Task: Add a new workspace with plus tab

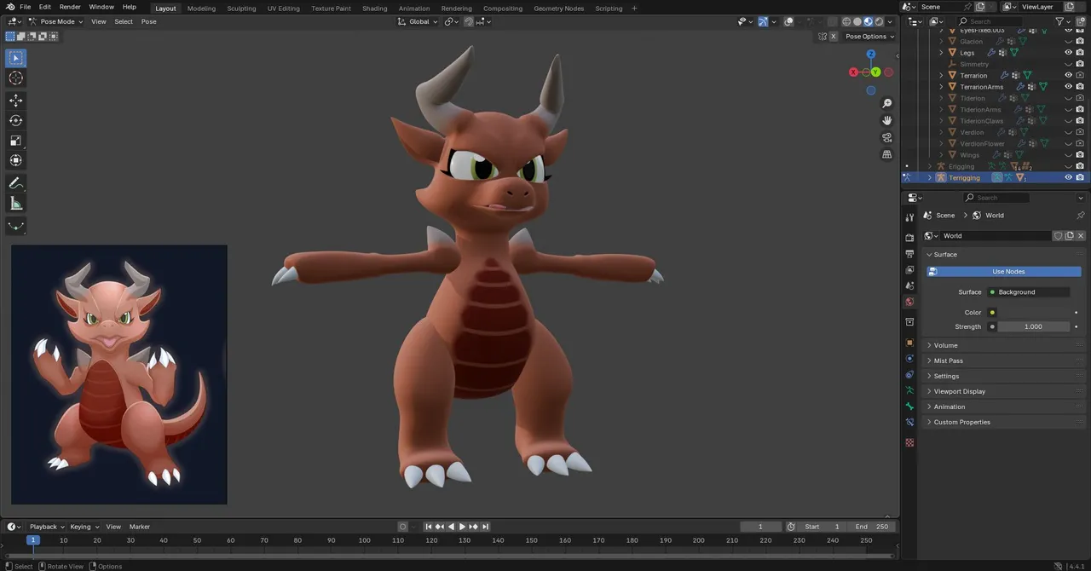Action: [634, 9]
